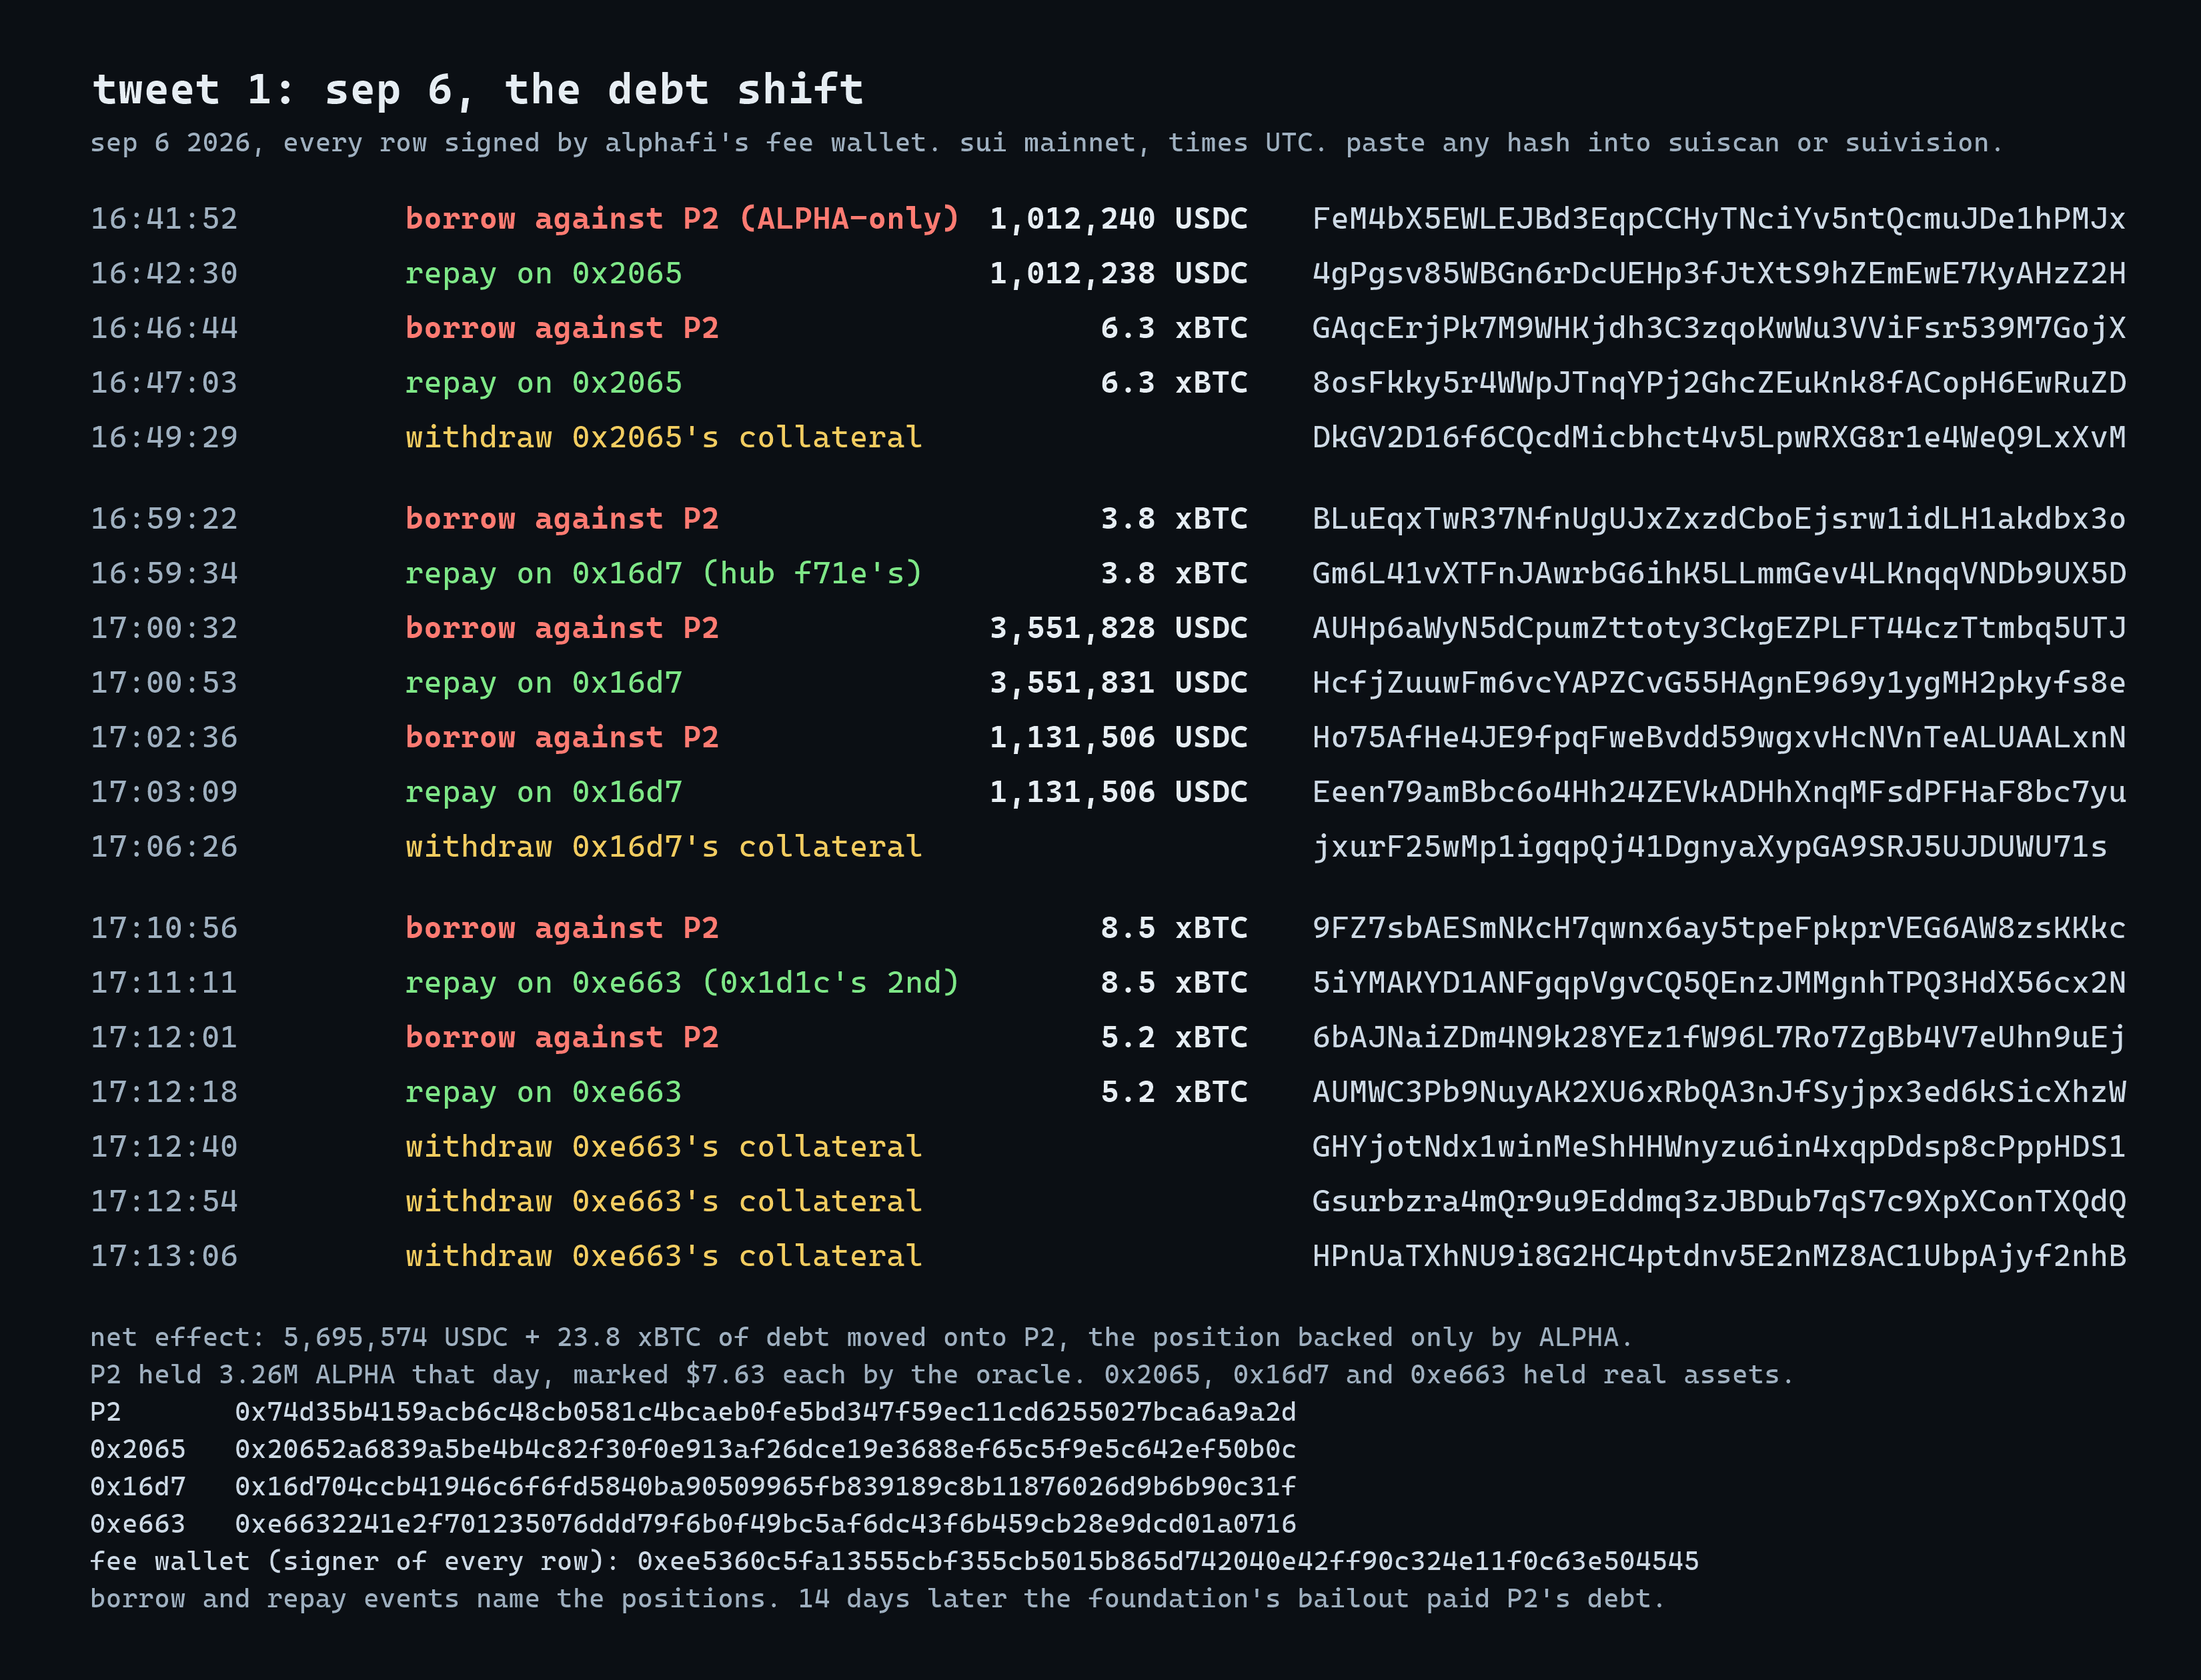Screen dimensions: 2201x1680
Task: Click "withdraw 0x16d7's collateral" label
Action: click(663, 847)
